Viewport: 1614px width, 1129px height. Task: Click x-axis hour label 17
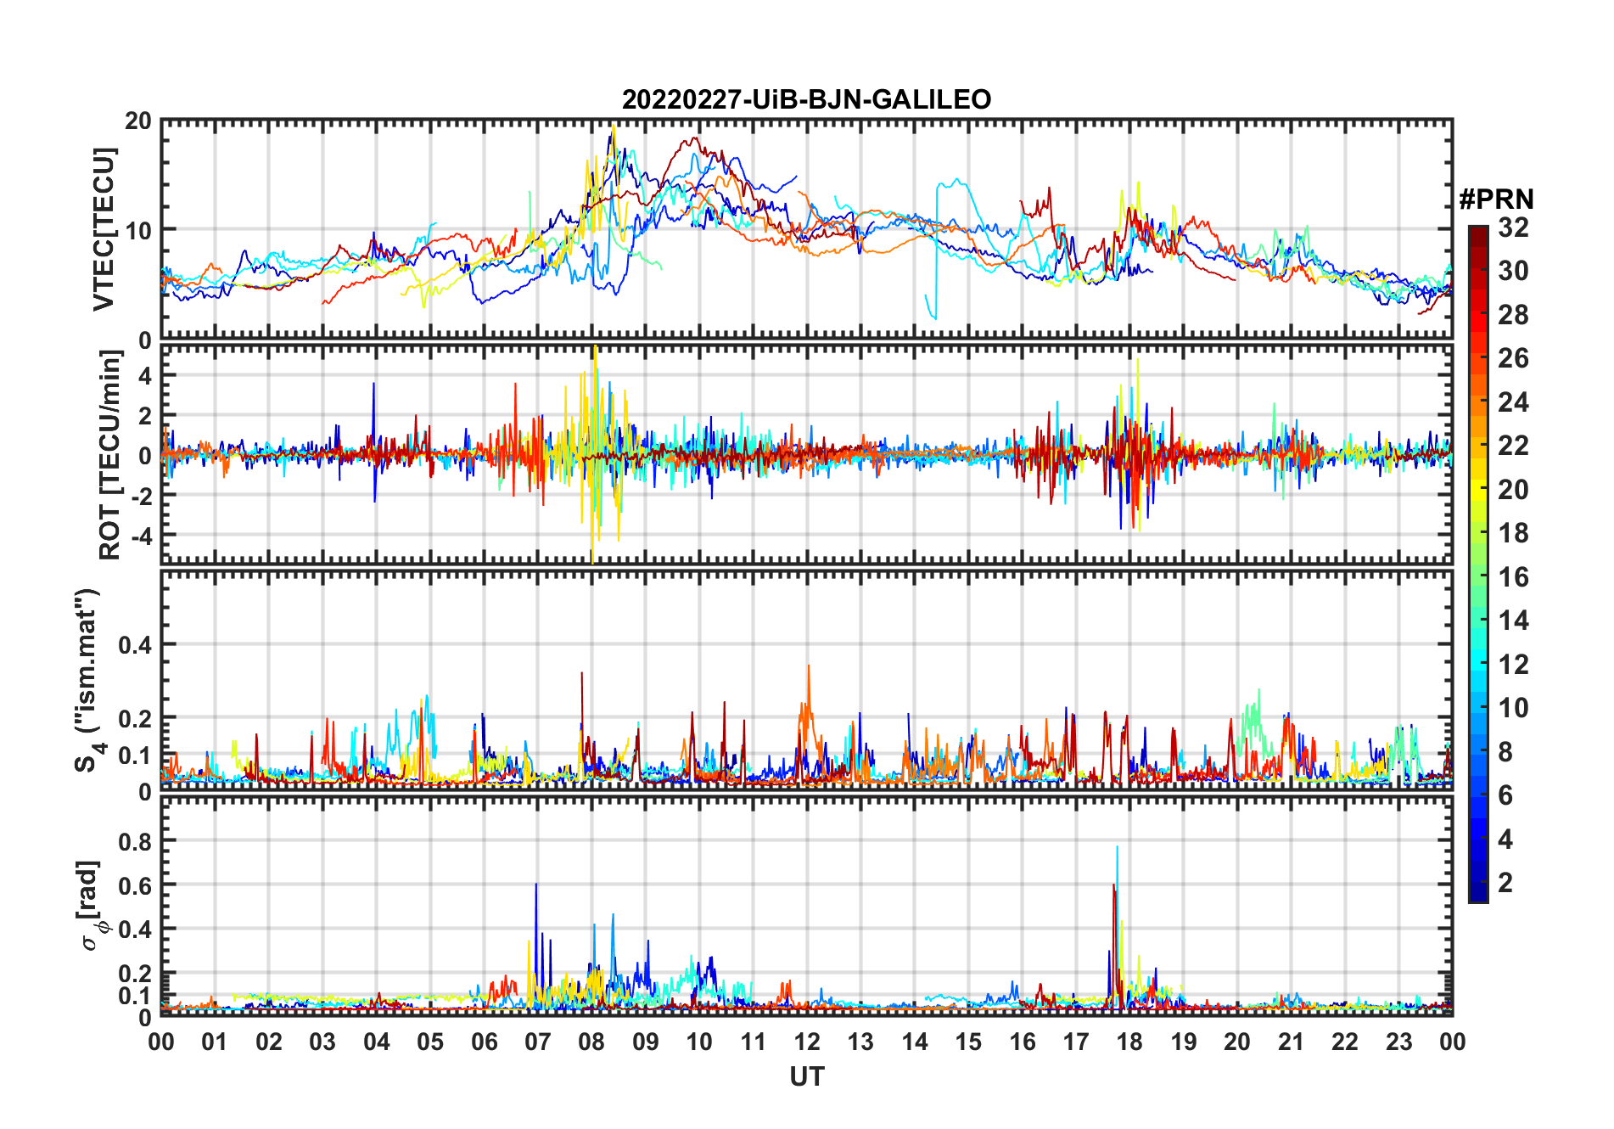[1076, 1042]
